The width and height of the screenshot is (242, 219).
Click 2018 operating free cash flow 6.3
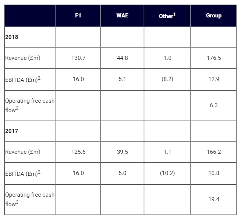[x=214, y=105]
